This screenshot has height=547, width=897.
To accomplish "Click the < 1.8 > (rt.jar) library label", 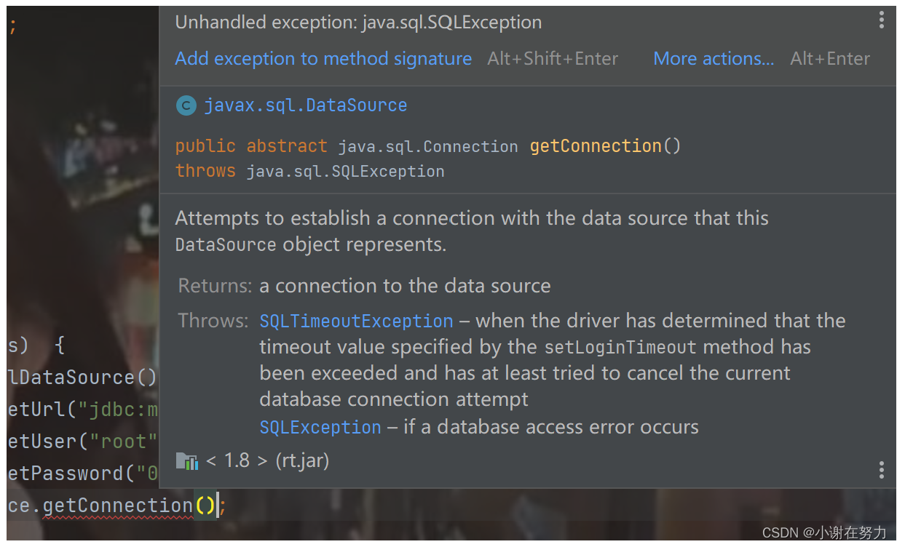I will [x=268, y=460].
